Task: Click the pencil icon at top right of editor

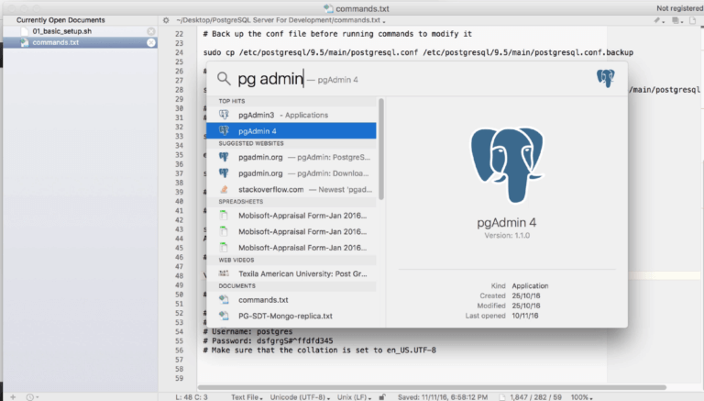Action: 658,20
